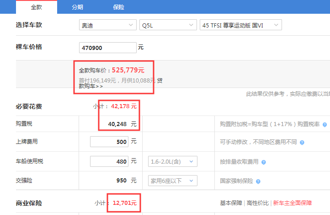This screenshot has width=330, height=215.
Task: Click the 商业保险 subtotal 12,701元
Action: click(125, 203)
